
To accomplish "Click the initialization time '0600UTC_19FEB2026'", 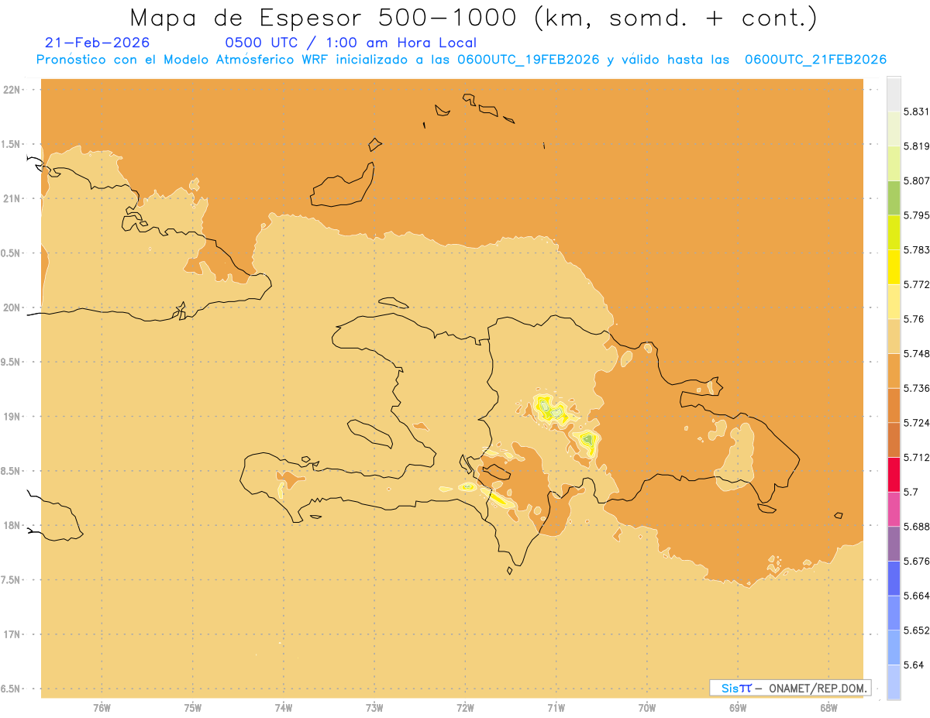I will click(529, 60).
